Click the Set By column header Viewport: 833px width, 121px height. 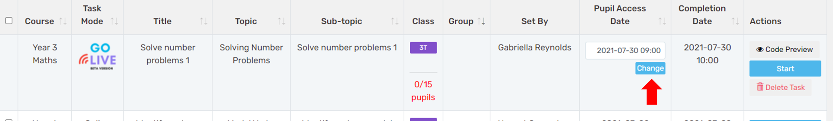point(535,21)
